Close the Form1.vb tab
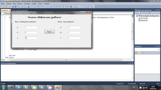 coord(9,10)
